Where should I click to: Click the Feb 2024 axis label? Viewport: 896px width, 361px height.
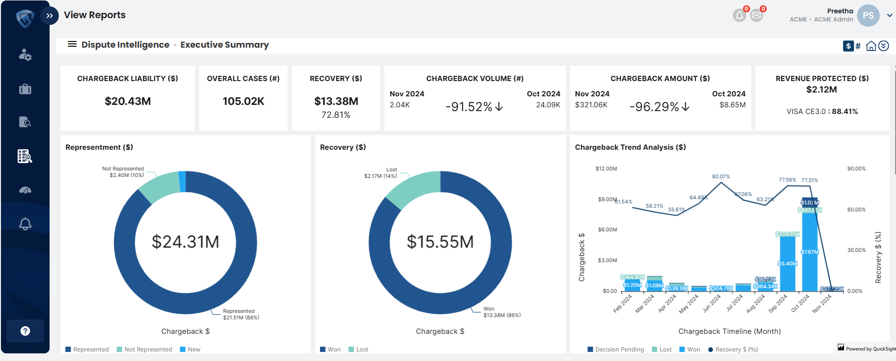pyautogui.click(x=622, y=304)
